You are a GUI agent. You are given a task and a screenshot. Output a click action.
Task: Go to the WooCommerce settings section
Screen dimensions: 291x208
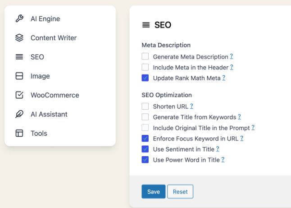pyautogui.click(x=55, y=95)
